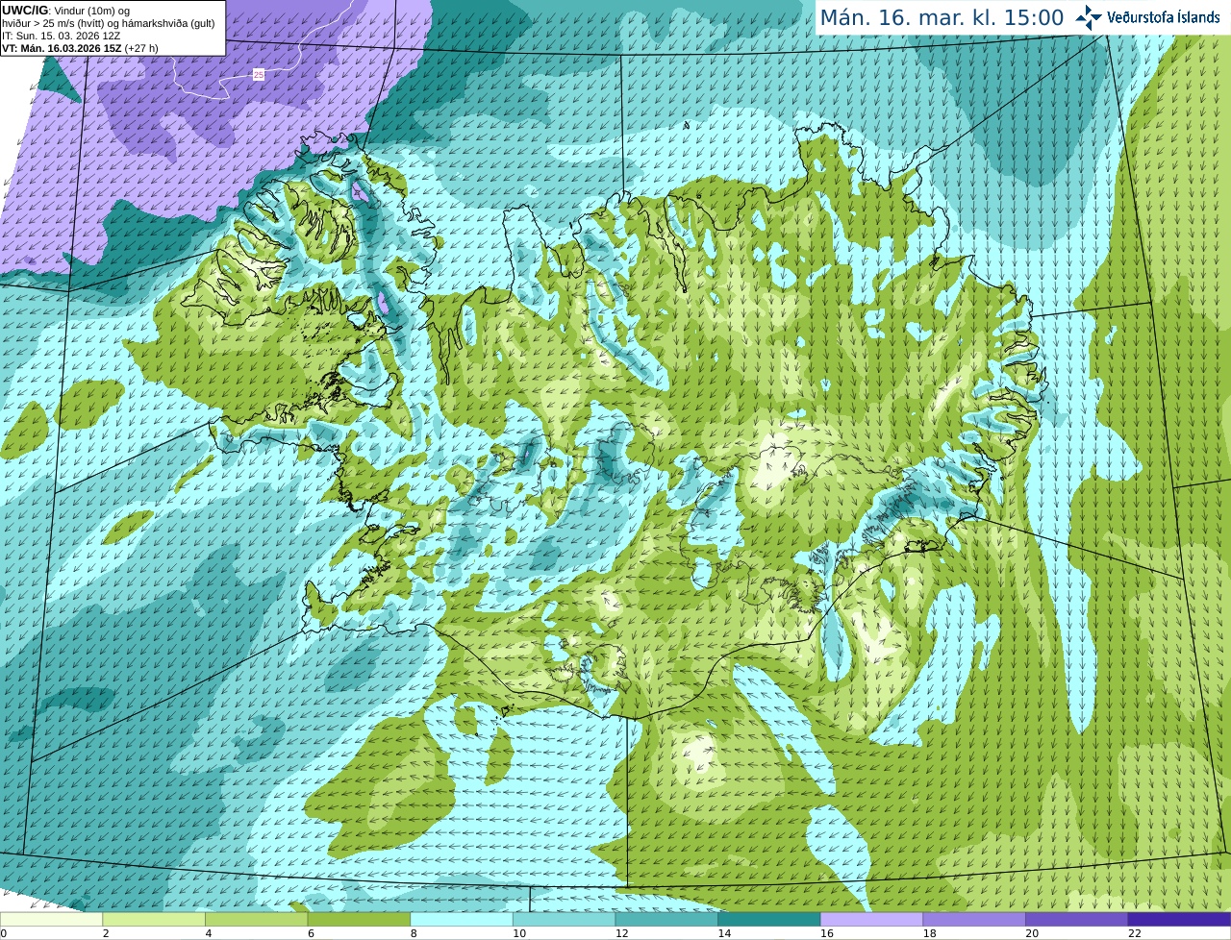
Task: Click the '4' label on the color scale
Action: pyautogui.click(x=209, y=933)
